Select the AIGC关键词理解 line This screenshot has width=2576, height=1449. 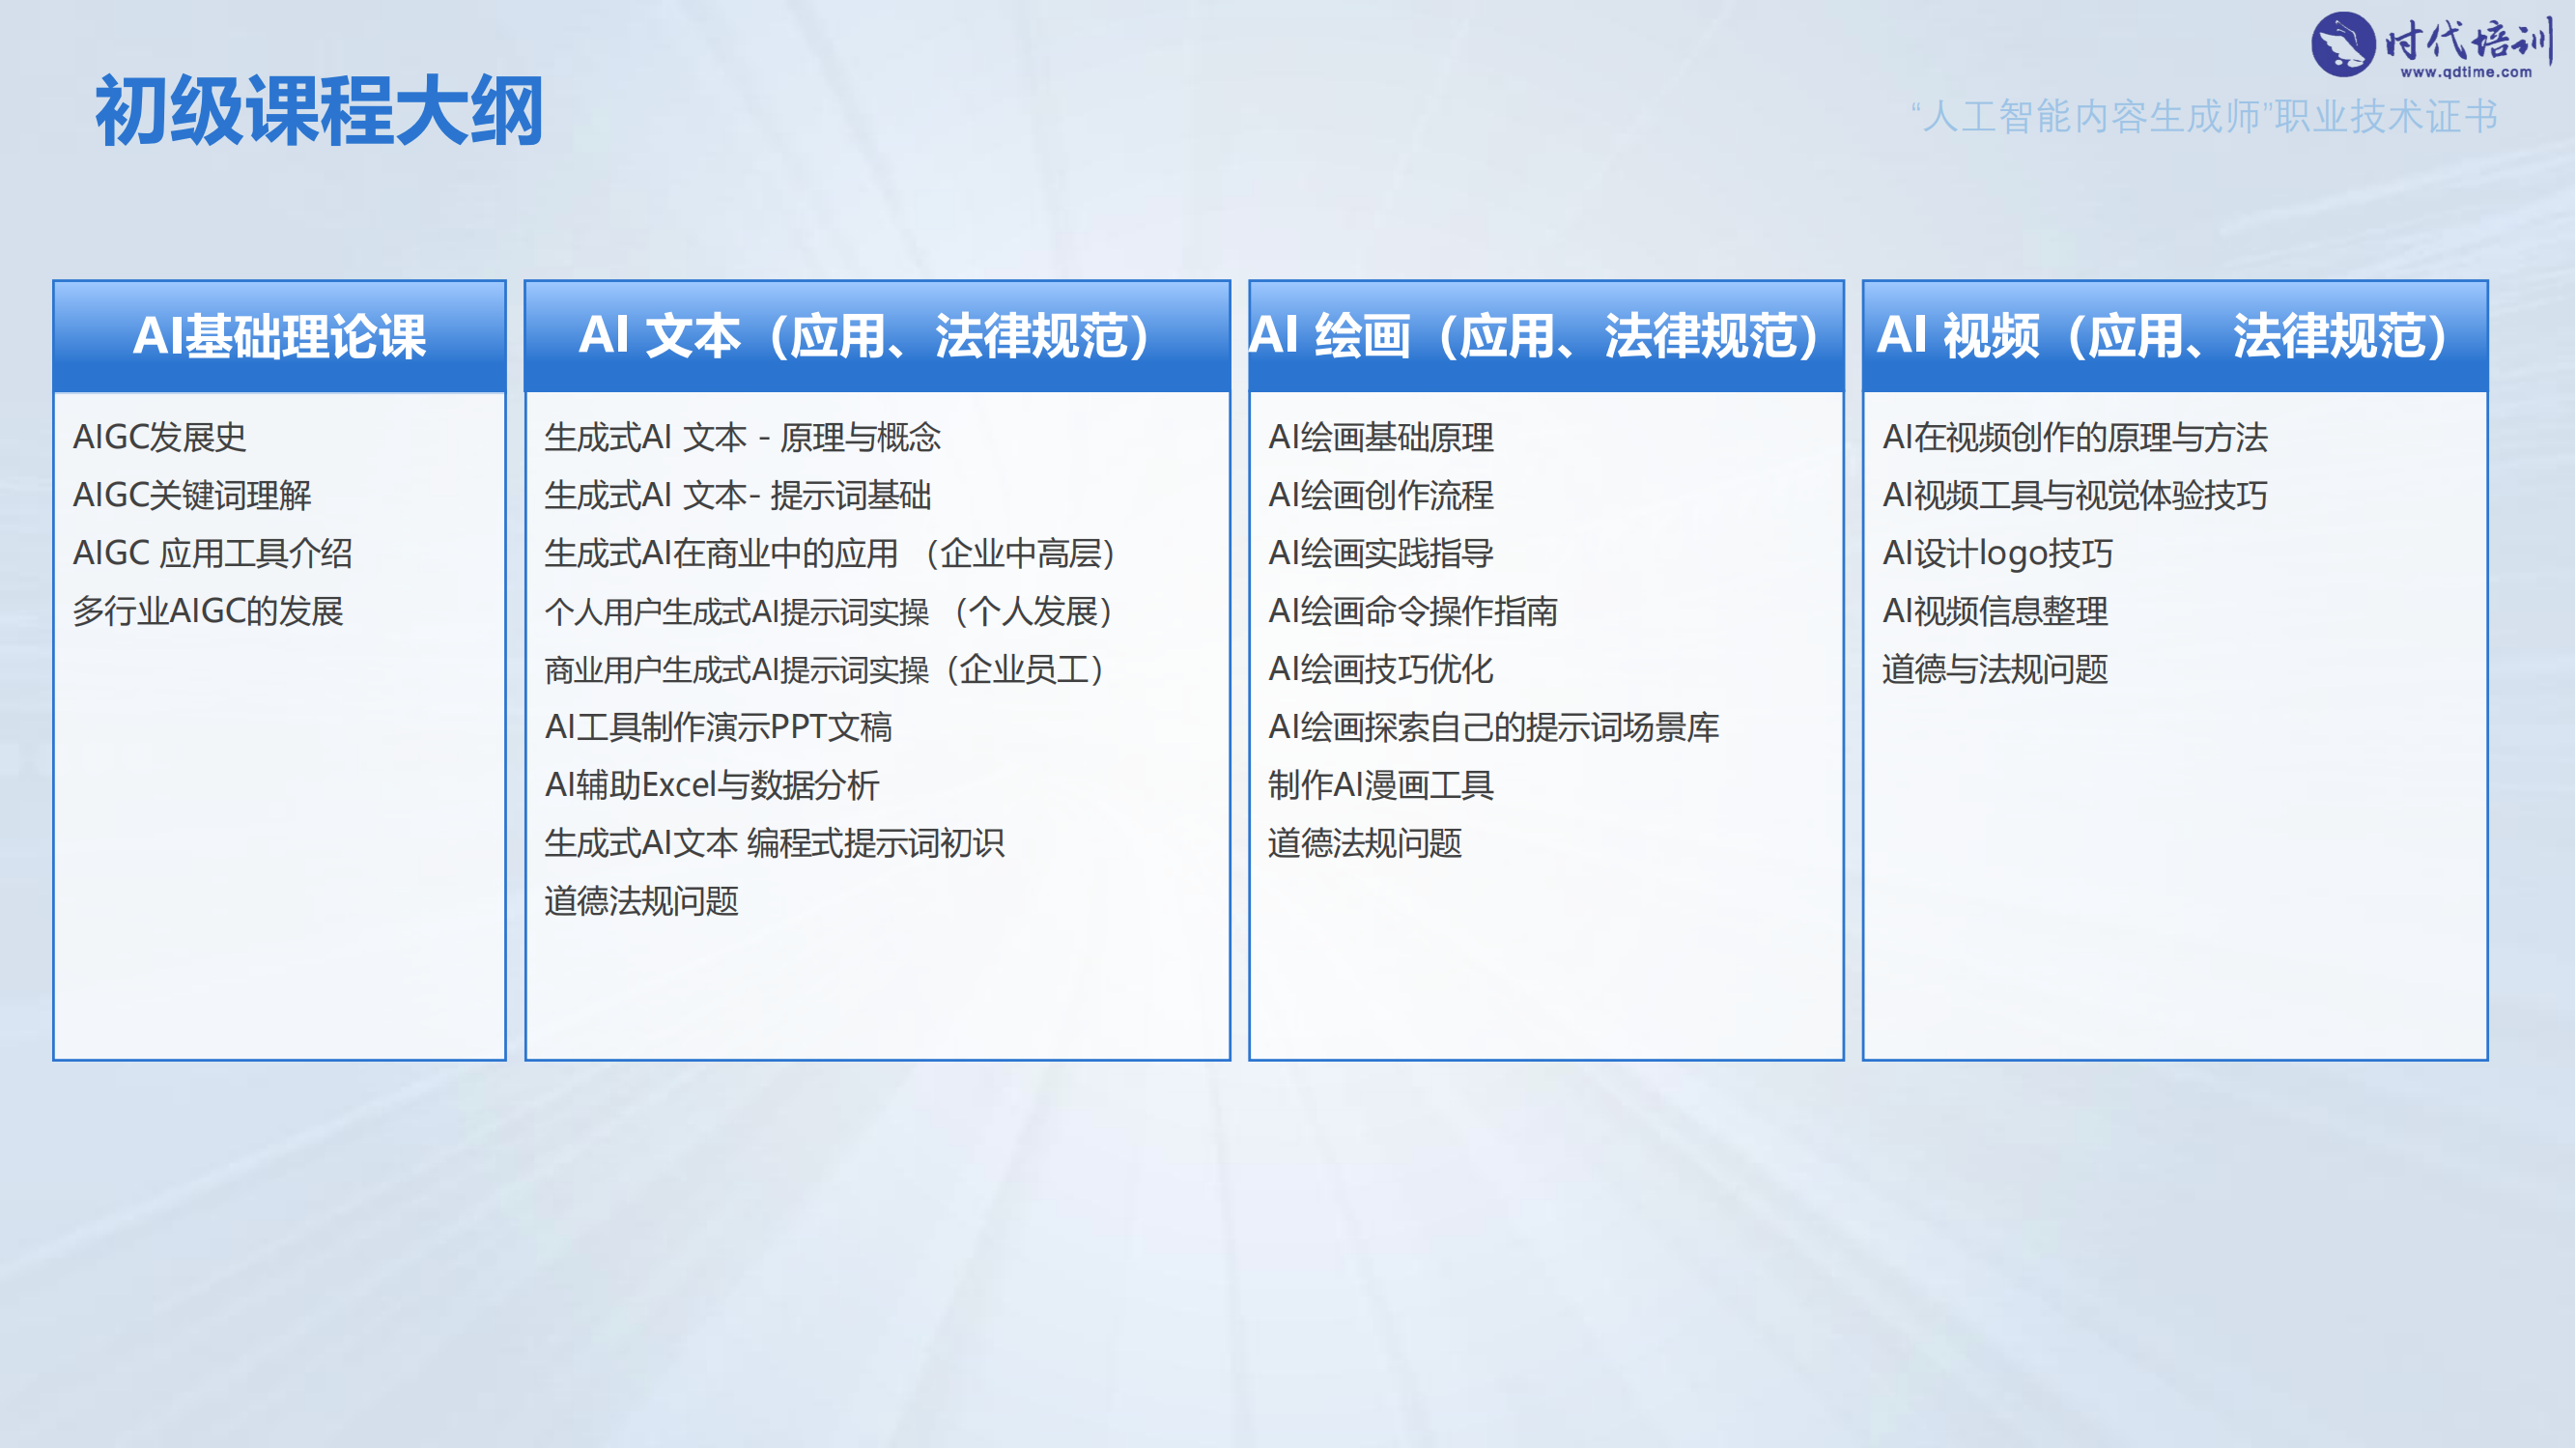tap(192, 495)
